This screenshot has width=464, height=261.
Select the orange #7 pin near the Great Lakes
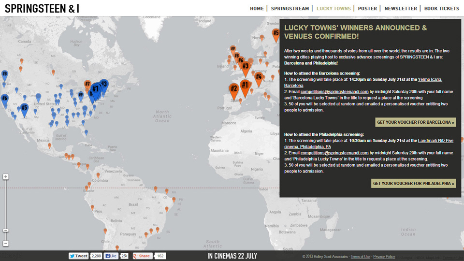coord(87,86)
